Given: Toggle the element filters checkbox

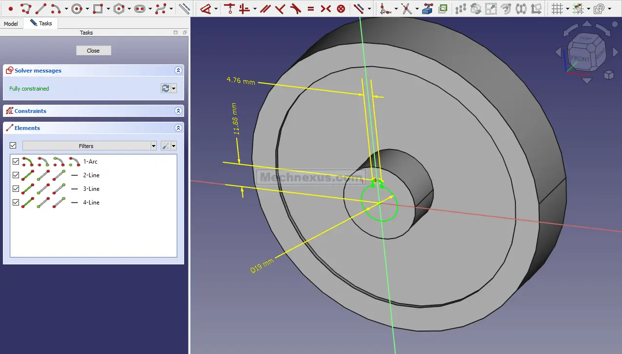Looking at the screenshot, I should tap(13, 146).
